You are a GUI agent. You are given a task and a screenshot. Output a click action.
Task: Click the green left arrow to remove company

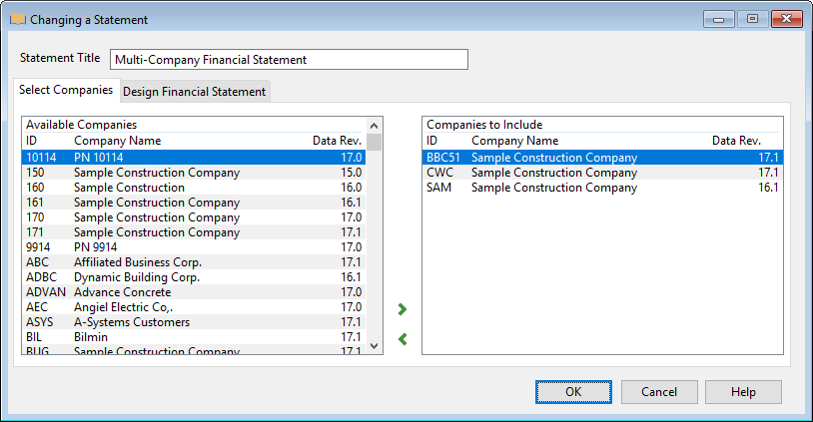pyautogui.click(x=403, y=339)
